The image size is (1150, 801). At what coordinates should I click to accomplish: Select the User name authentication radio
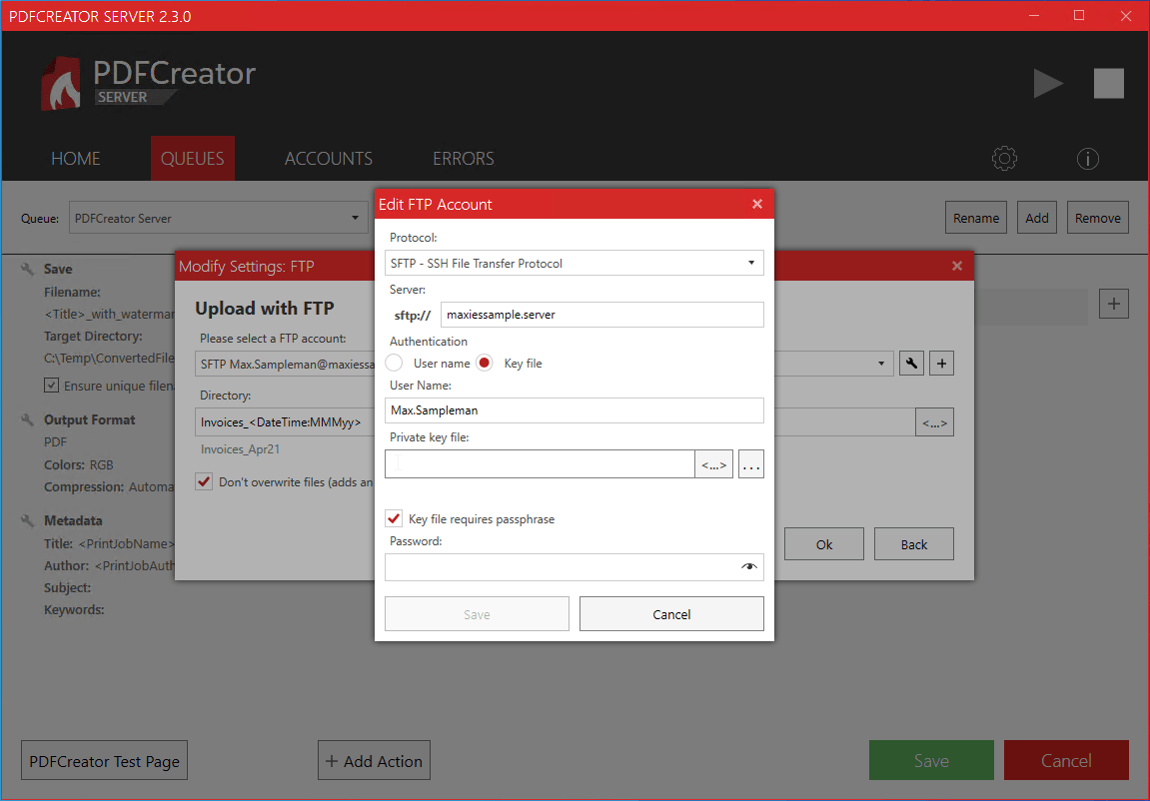coord(395,364)
